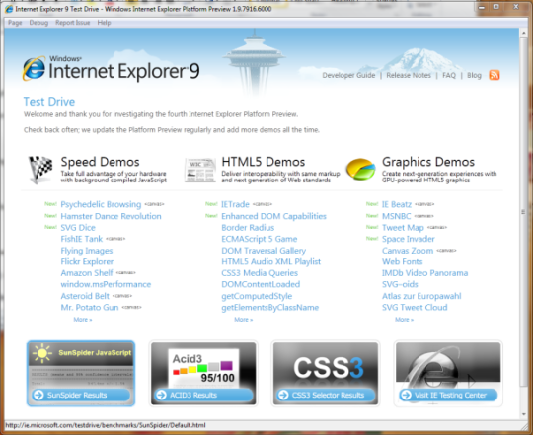The image size is (533, 435).
Task: Click the Visit IE Testing Center button
Action: [x=448, y=395]
